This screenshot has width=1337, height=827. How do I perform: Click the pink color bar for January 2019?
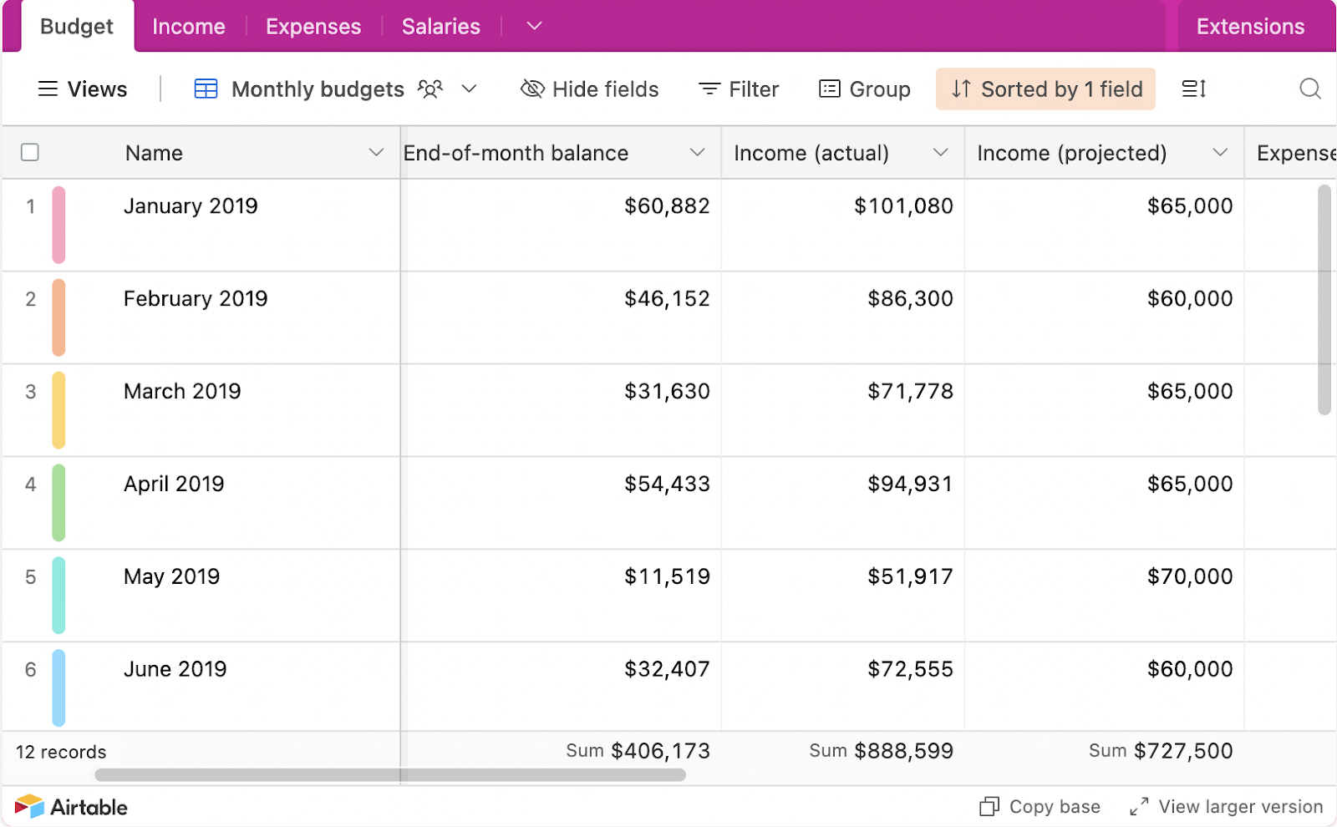58,225
